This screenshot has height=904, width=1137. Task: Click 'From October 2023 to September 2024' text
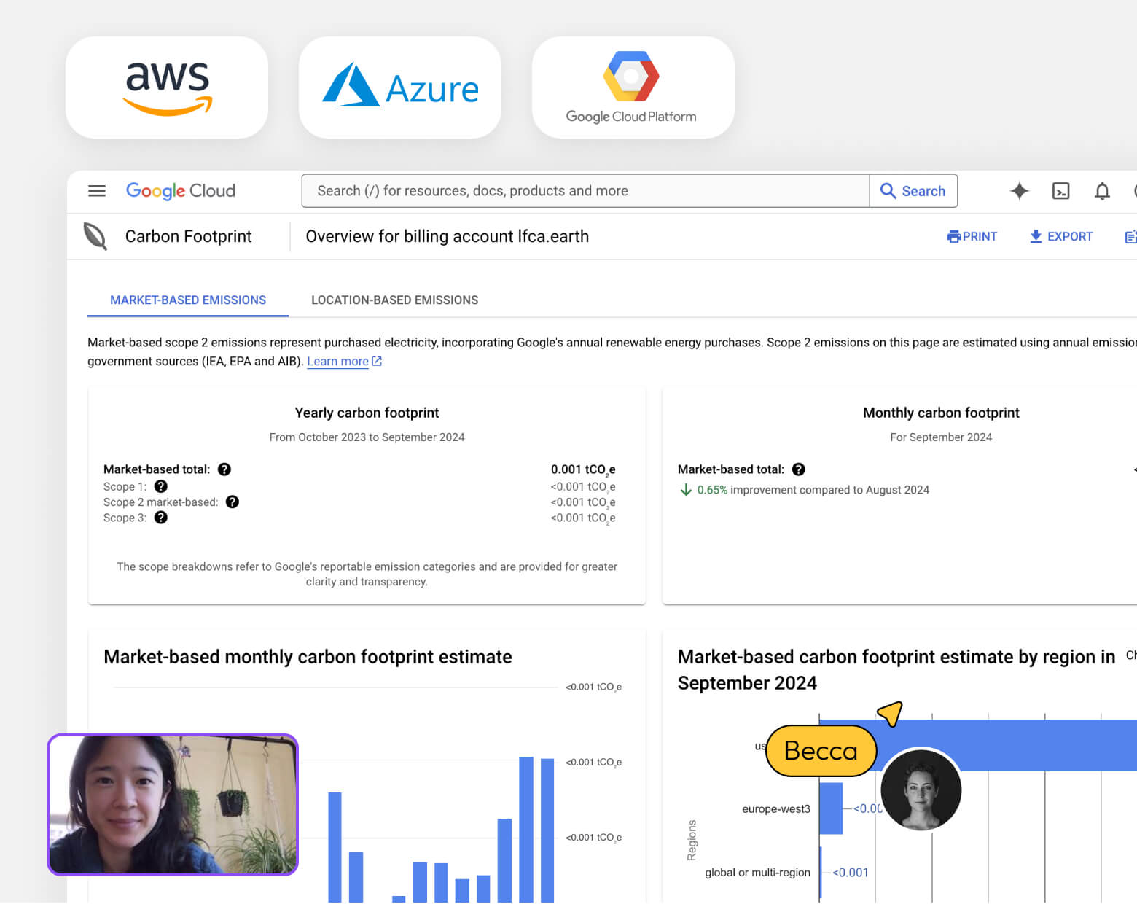(367, 437)
